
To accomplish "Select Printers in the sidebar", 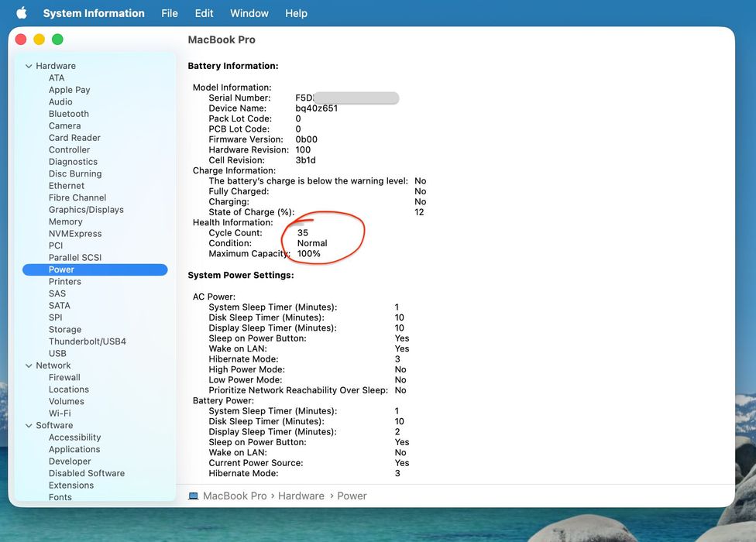I will 64,281.
